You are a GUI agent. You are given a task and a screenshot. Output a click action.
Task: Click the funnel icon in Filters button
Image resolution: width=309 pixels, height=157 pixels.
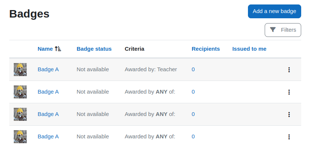(273, 30)
